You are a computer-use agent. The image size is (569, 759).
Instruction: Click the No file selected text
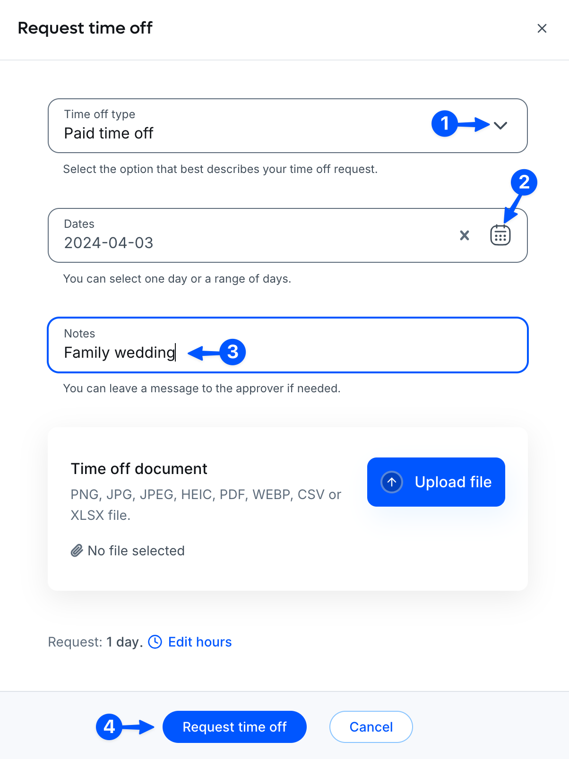[x=136, y=551]
